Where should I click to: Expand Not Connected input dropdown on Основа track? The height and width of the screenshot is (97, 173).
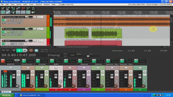click(21, 35)
